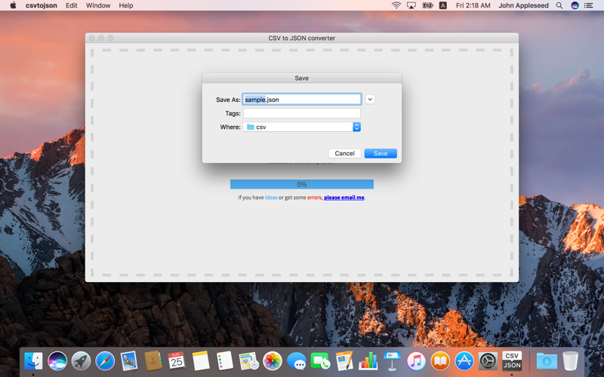Click battery status icon in menu bar
604x377 pixels.
pyautogui.click(x=427, y=5)
